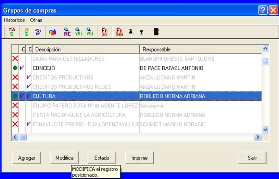Click the down arrow of the vertical scrollbar

[265, 130]
